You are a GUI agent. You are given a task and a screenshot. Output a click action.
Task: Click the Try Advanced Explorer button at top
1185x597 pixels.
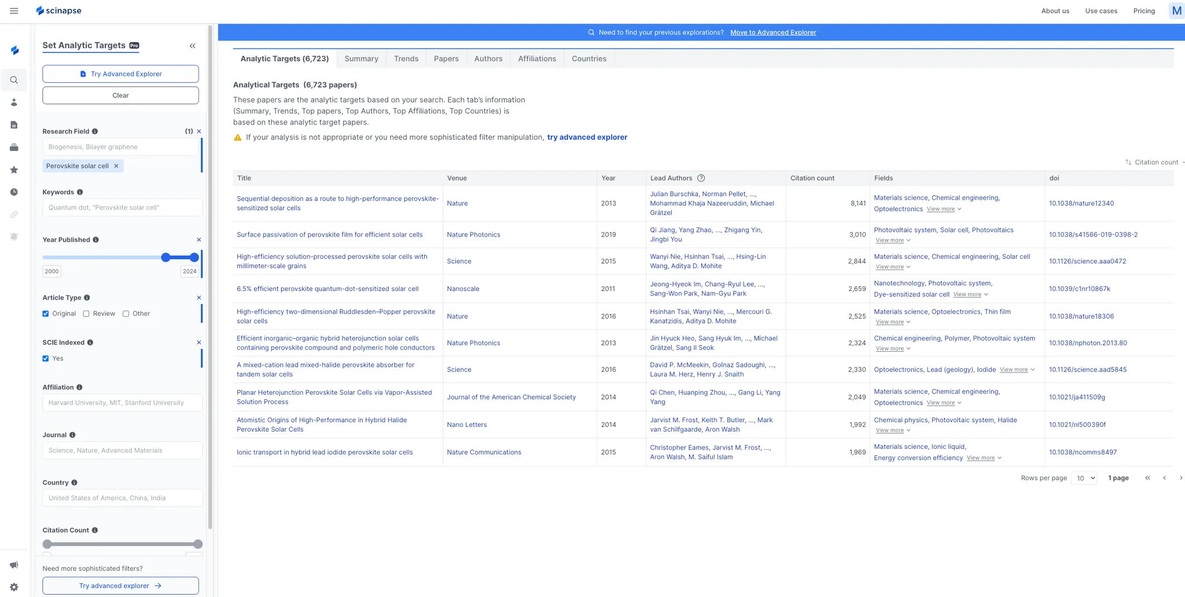pos(120,74)
